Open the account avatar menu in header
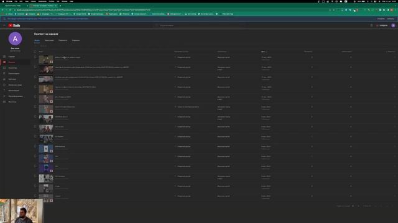The image size is (398, 223). point(393,25)
